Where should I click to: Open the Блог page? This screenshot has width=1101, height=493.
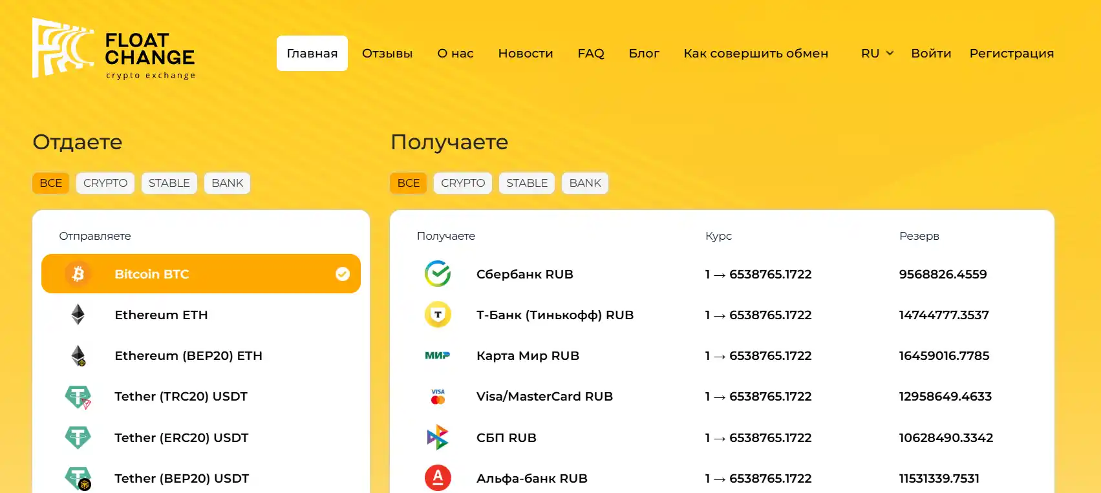click(x=644, y=53)
